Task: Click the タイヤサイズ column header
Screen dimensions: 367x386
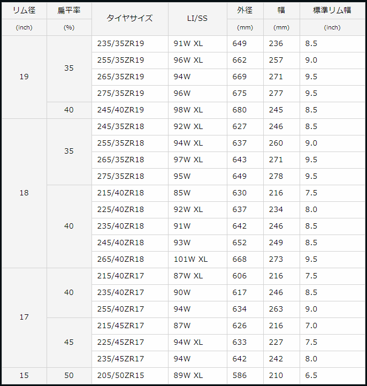Action: click(129, 18)
